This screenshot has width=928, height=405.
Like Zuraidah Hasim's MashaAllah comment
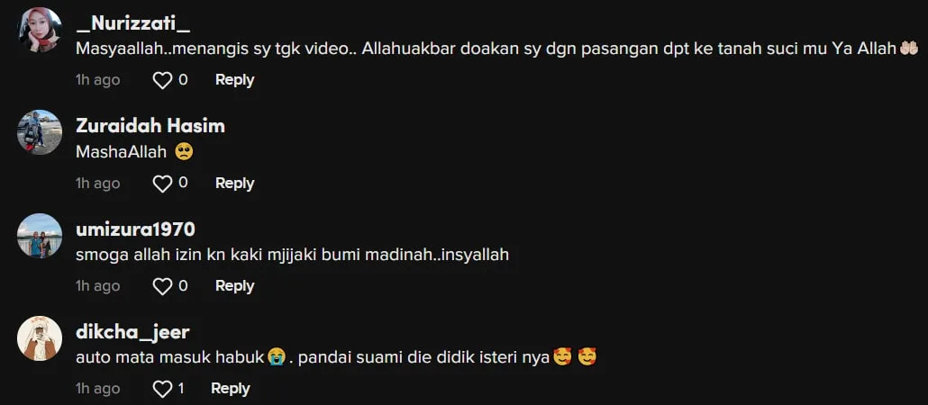click(162, 184)
